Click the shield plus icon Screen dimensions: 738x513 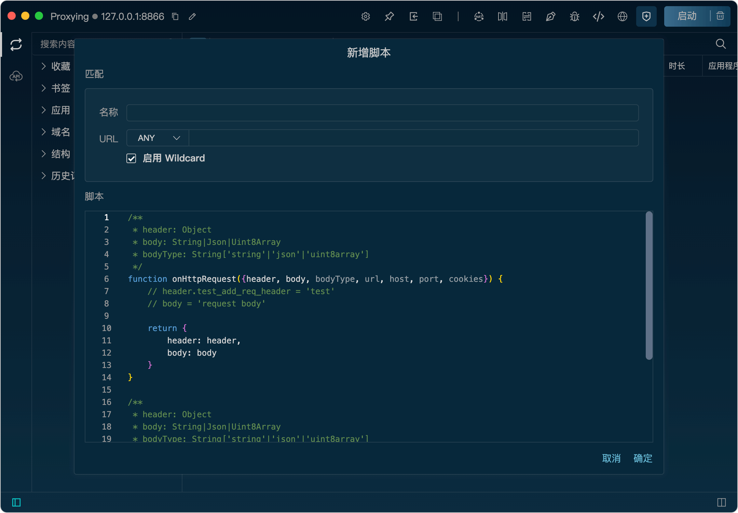click(646, 16)
